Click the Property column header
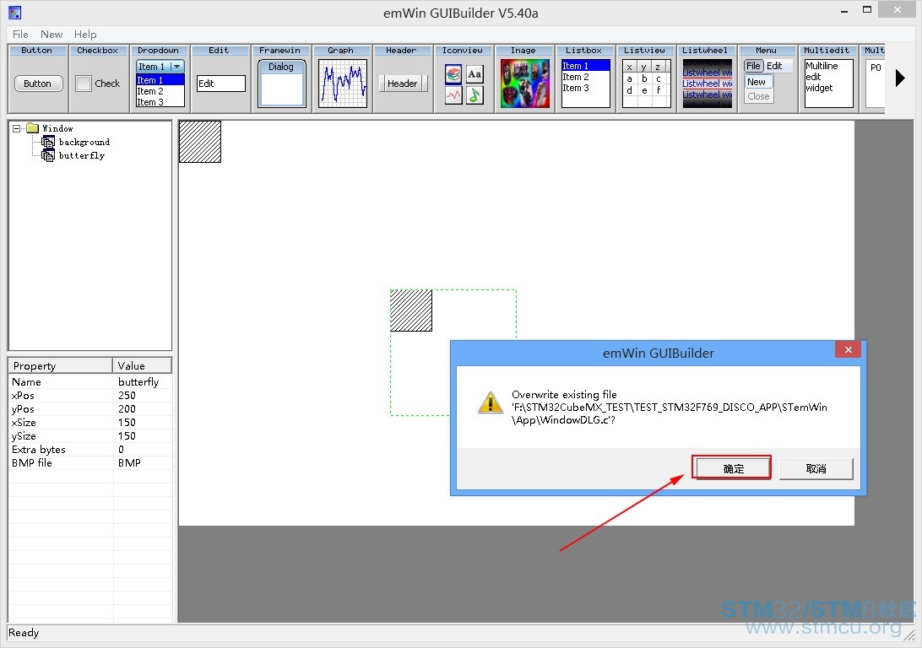922x648 pixels. [61, 365]
